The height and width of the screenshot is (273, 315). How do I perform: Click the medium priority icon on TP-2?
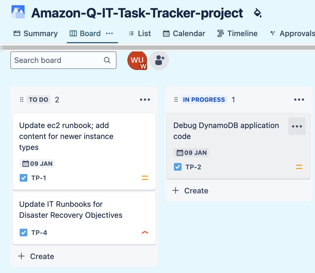click(299, 167)
